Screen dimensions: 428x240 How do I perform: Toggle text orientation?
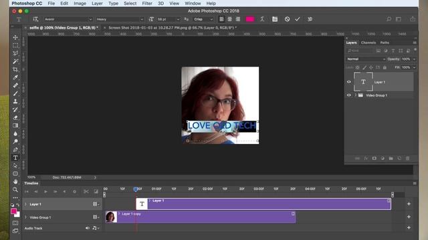pyautogui.click(x=35, y=19)
